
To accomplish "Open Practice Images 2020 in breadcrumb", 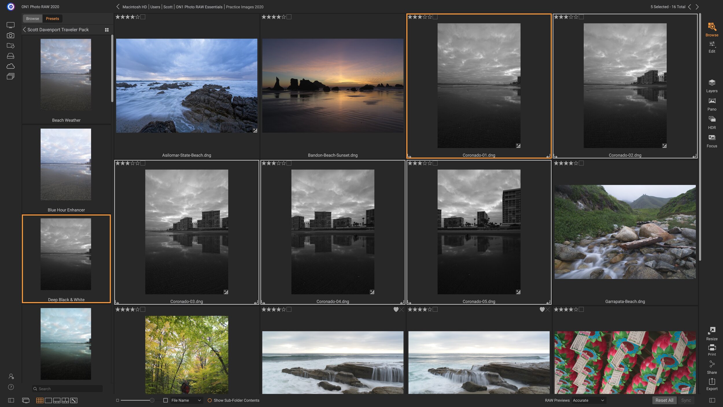I will (x=245, y=7).
